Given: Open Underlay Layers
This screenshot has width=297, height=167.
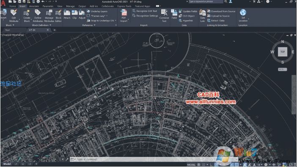Looking at the screenshot, I should [x=97, y=11].
